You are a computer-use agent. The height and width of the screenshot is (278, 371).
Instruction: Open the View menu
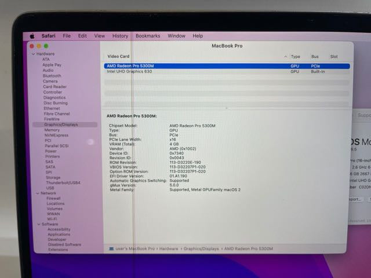click(99, 36)
